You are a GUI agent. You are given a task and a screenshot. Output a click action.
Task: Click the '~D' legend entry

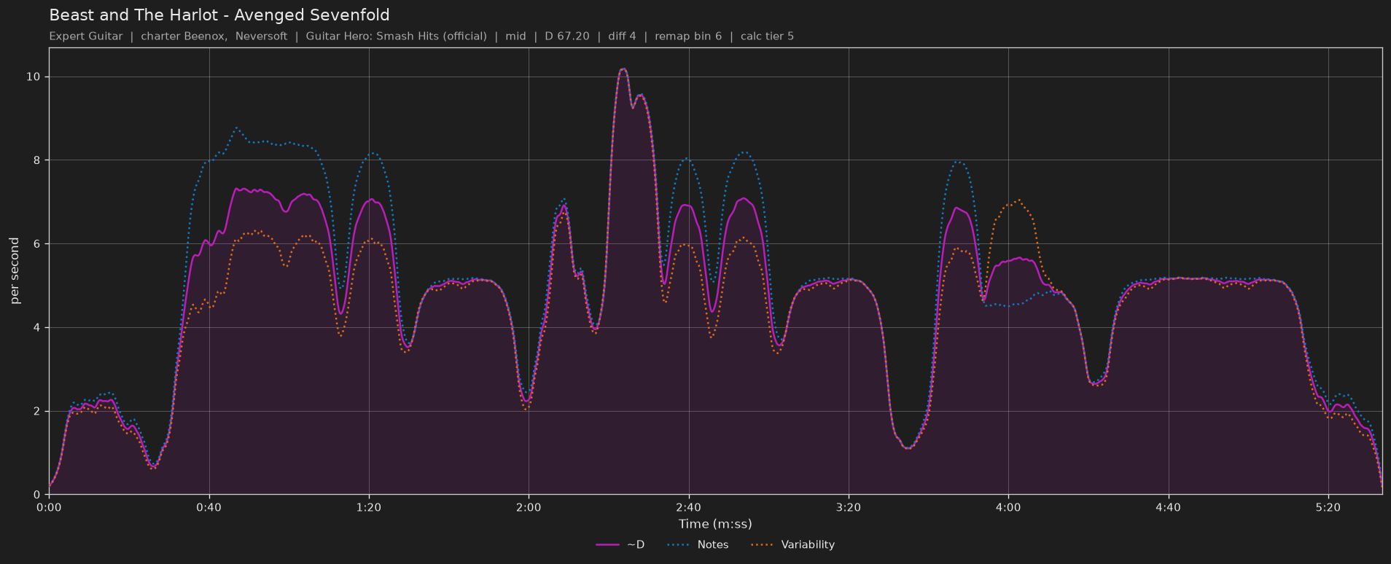pos(620,544)
